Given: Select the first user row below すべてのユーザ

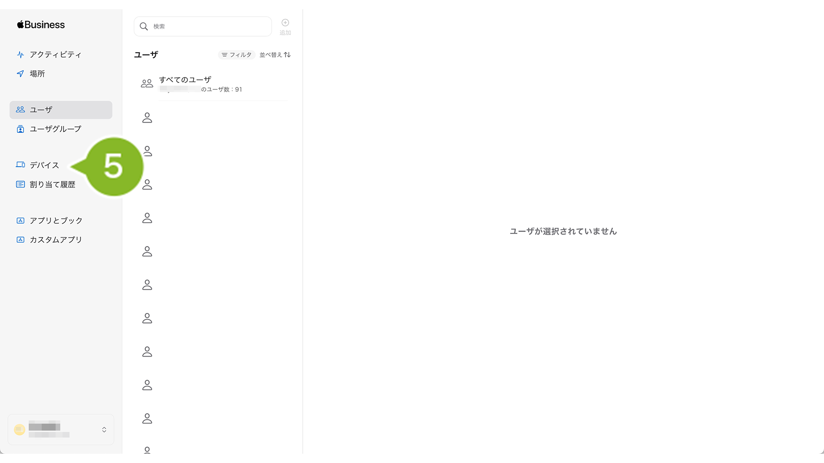Looking at the screenshot, I should coord(213,118).
